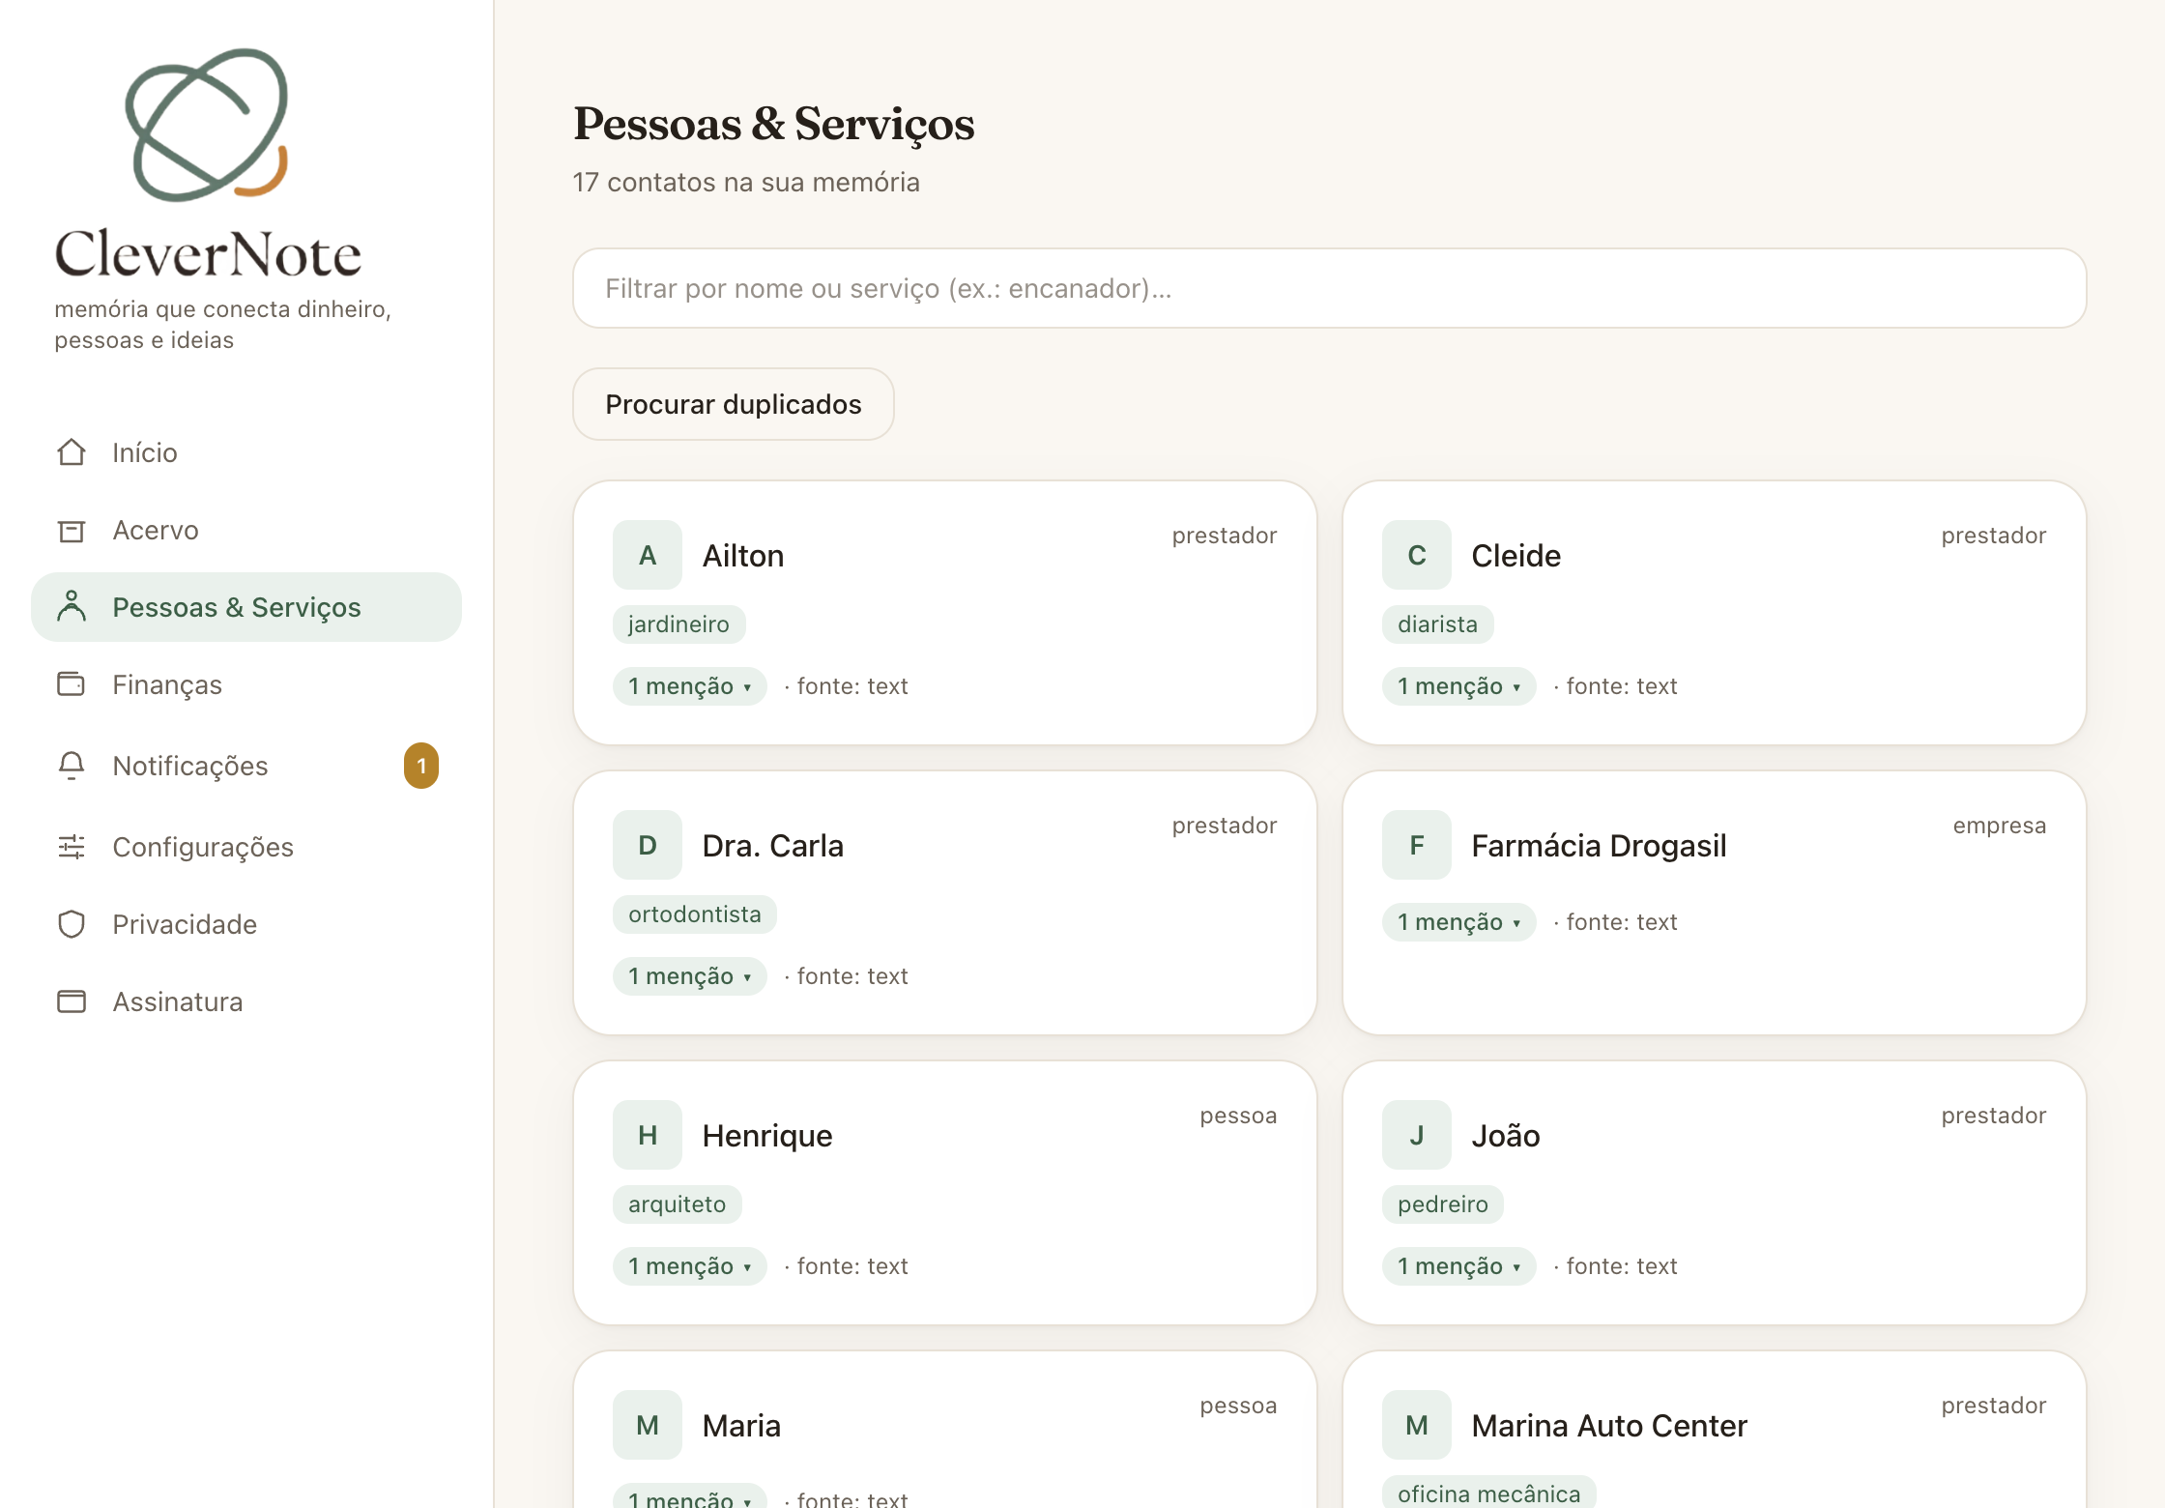Click the Início home icon

[72, 452]
